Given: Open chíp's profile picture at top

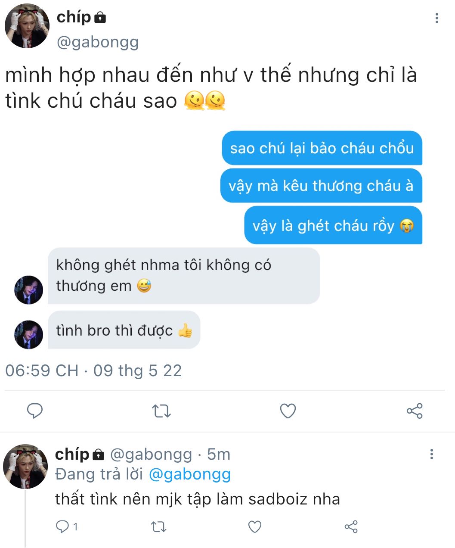Looking at the screenshot, I should tap(27, 27).
